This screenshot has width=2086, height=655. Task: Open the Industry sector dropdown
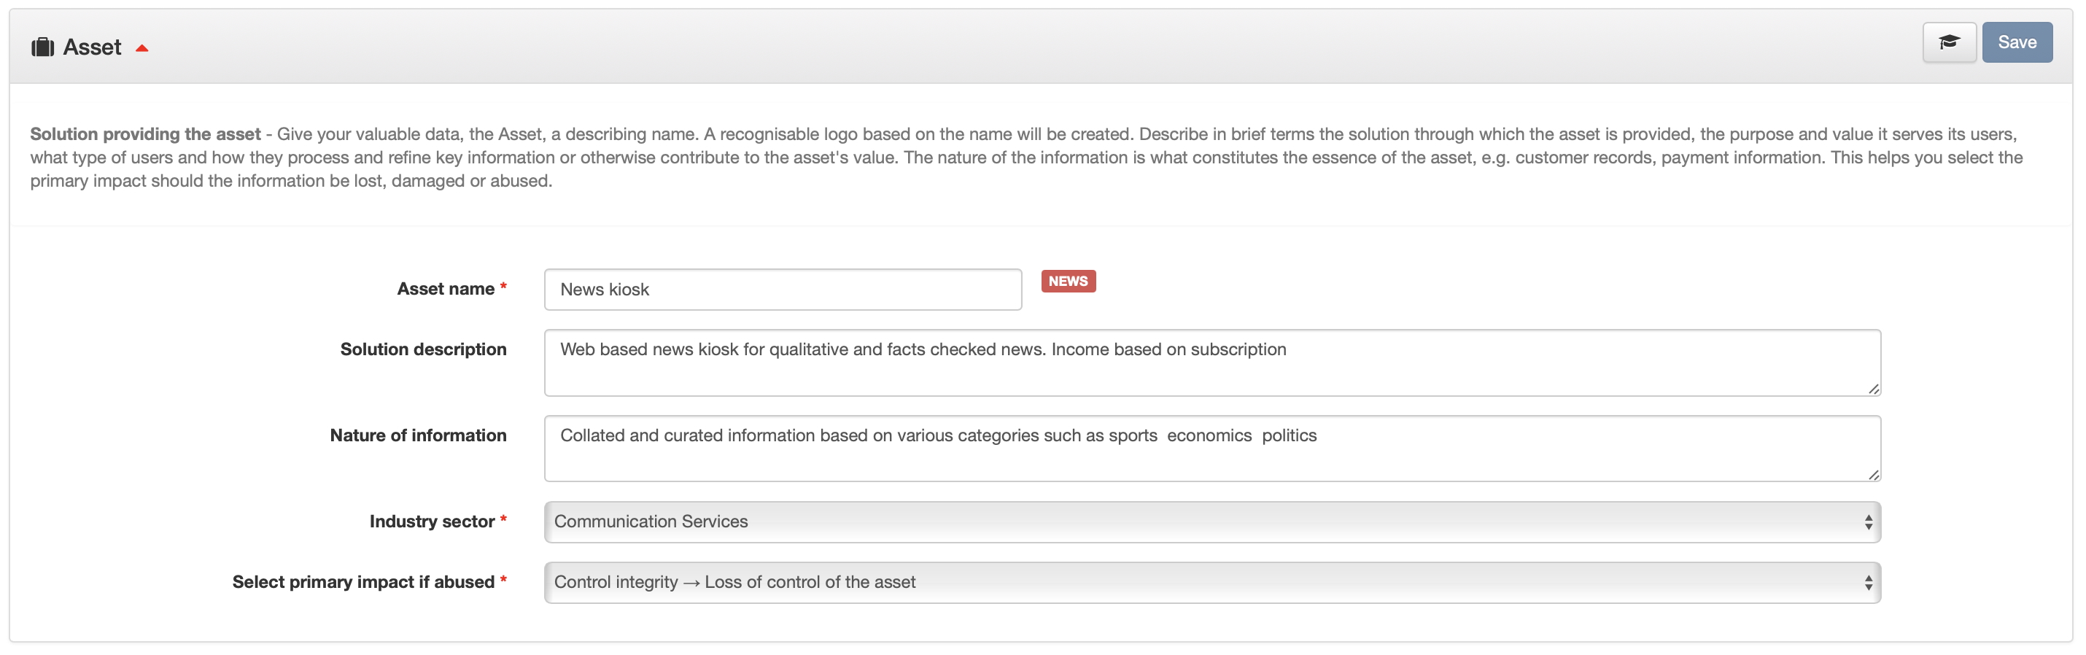[1211, 522]
